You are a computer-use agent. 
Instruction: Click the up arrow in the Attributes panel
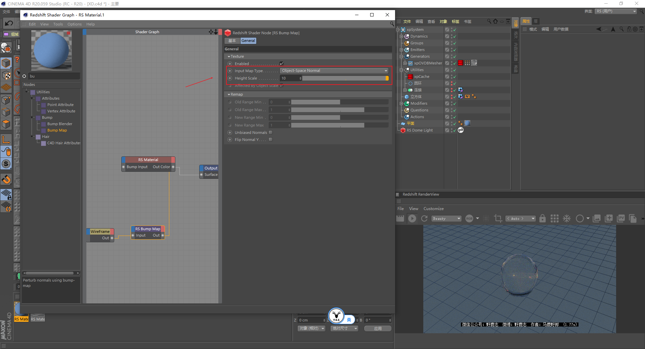(613, 29)
